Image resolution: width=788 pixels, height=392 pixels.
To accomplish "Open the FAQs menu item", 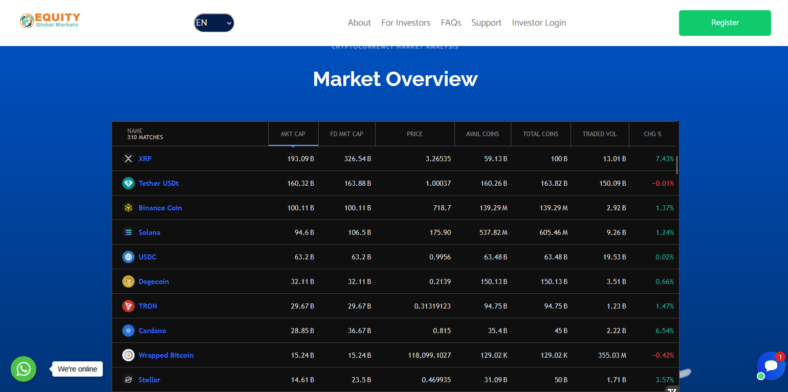I will coord(451,23).
